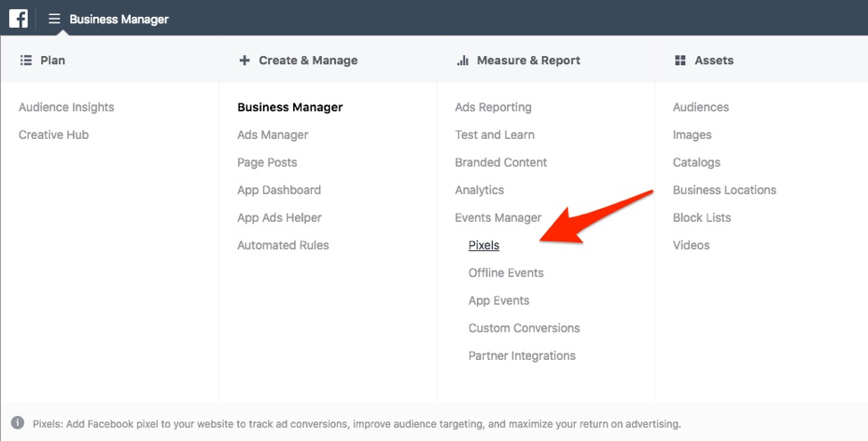Open Audience Insights

click(x=67, y=107)
